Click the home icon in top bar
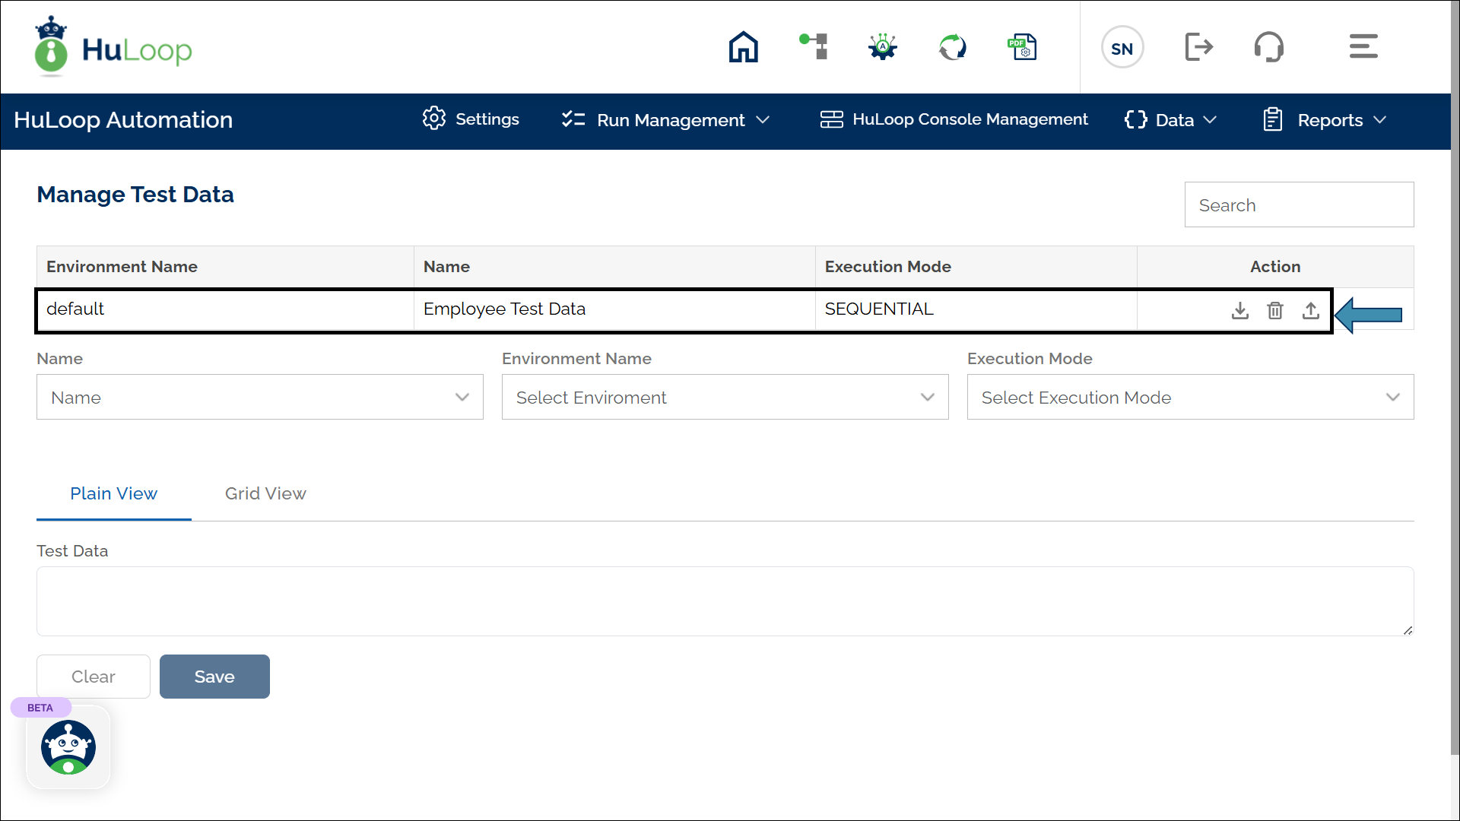1460x821 pixels. coord(743,47)
